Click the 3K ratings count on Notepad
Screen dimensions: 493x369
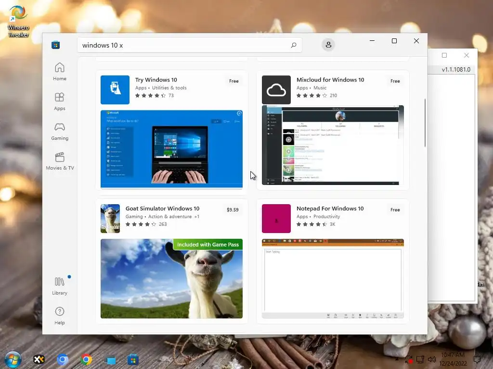click(332, 224)
